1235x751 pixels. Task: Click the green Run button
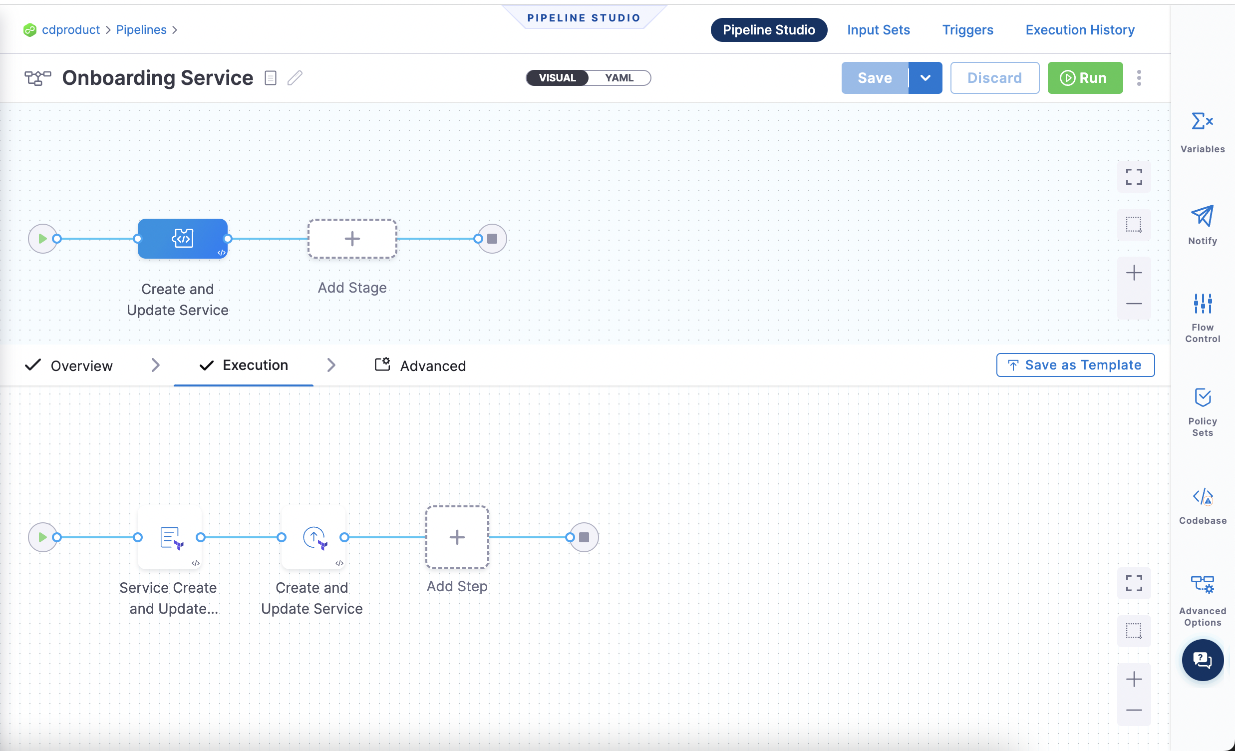pos(1085,78)
